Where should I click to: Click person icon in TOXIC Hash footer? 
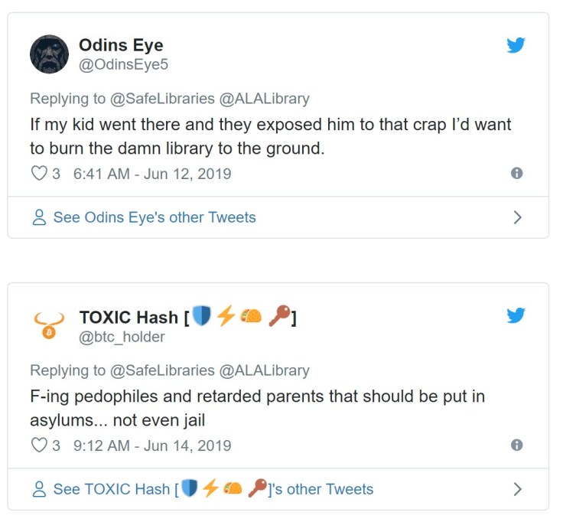[39, 490]
